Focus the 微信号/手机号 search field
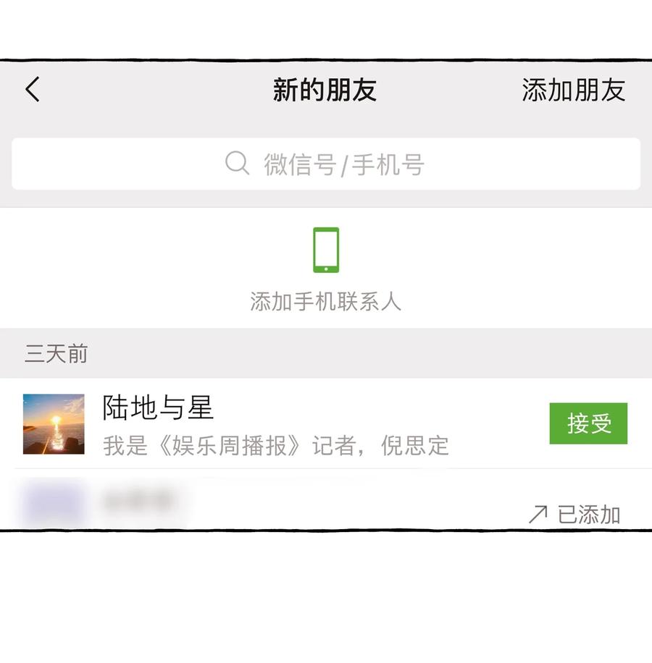This screenshot has width=652, height=663. coord(326,164)
